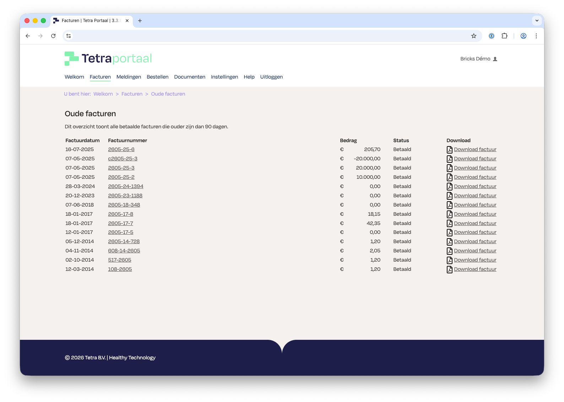Click the site information icon in address bar
Screen dimensions: 564x402
(69, 36)
